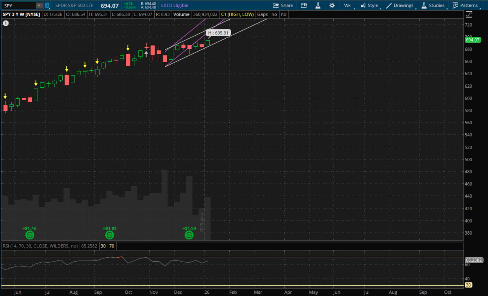Open the Studies menu
488x296 pixels.
point(433,6)
